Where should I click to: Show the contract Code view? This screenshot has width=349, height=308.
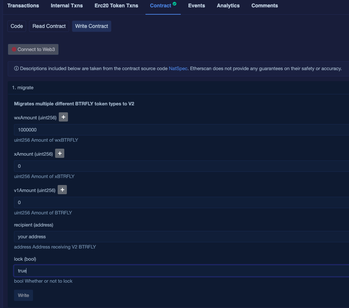point(17,26)
